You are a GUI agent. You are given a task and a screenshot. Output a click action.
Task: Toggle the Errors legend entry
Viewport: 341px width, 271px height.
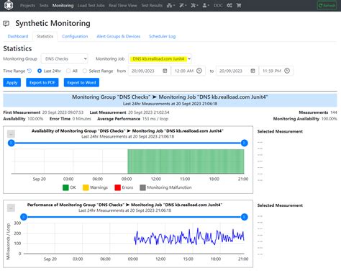(x=124, y=187)
